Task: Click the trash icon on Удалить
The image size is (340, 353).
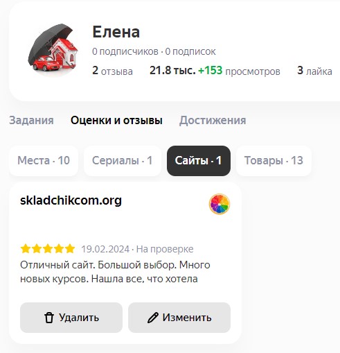Action: [49, 318]
